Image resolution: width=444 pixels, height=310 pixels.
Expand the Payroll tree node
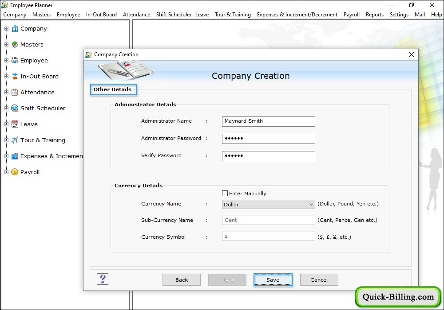[6, 172]
